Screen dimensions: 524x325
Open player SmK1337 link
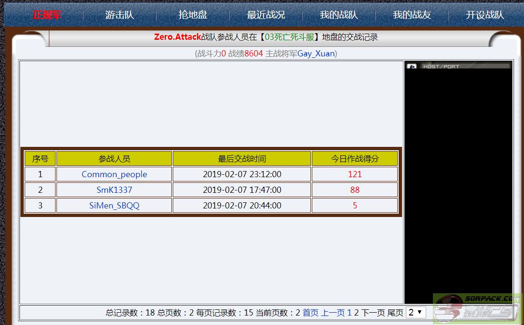(114, 190)
